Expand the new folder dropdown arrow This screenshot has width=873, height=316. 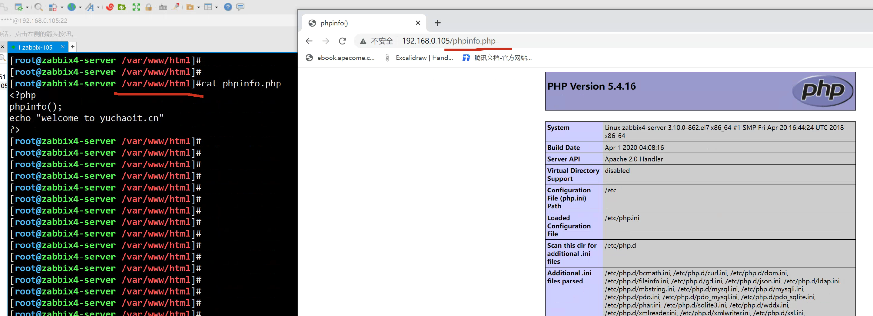(198, 7)
